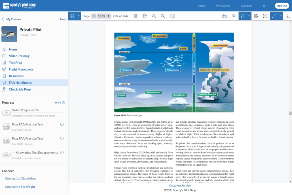Open the Notes menu

[x=201, y=6]
